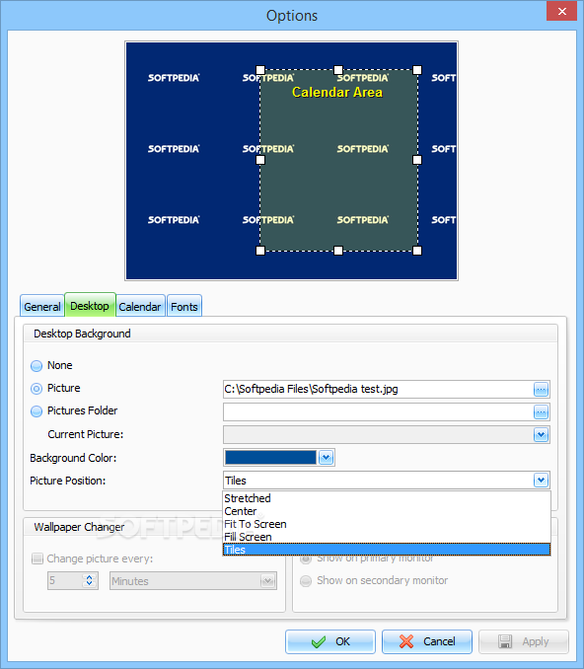Select the None background radio button
584x669 pixels.
pos(36,366)
